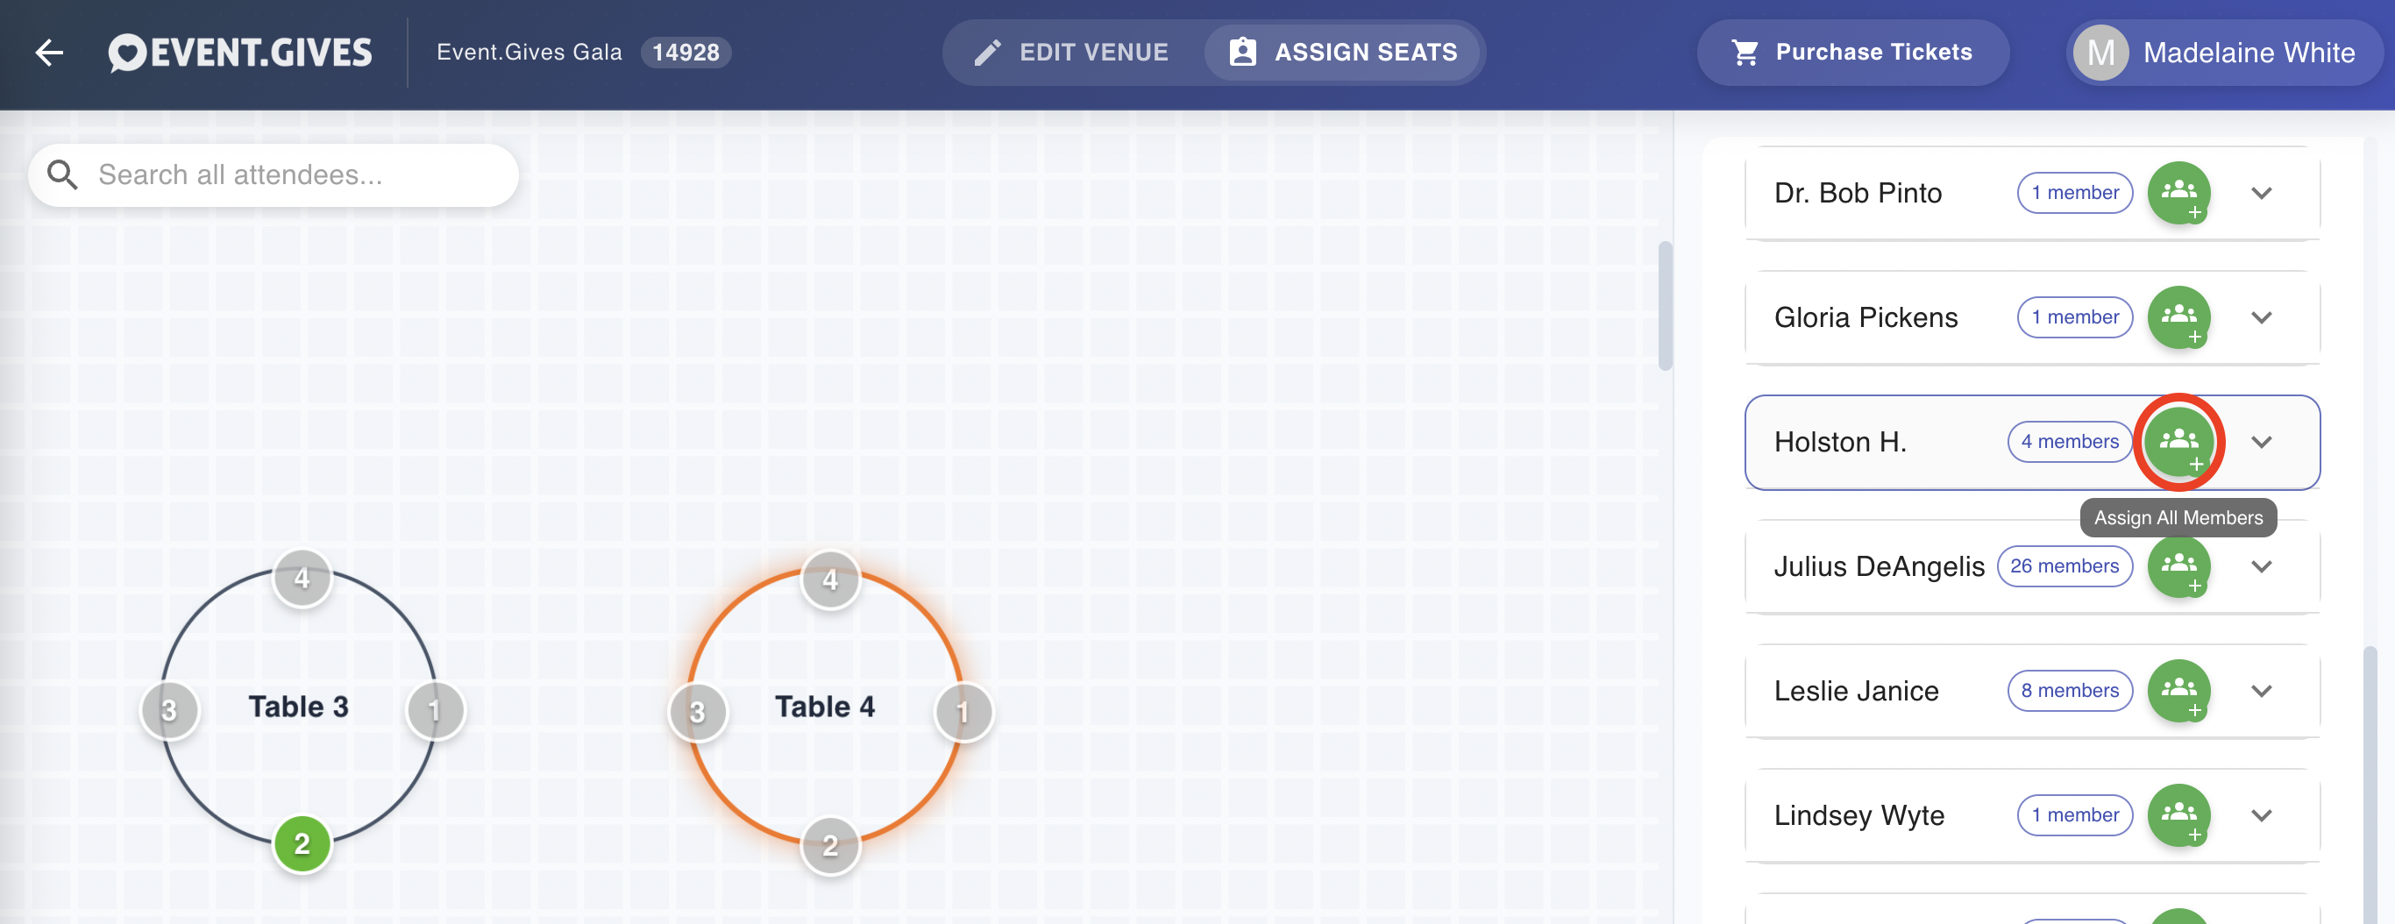Assign all members for Holston H.
Viewport: 2395px width, 924px height.
tap(2178, 442)
